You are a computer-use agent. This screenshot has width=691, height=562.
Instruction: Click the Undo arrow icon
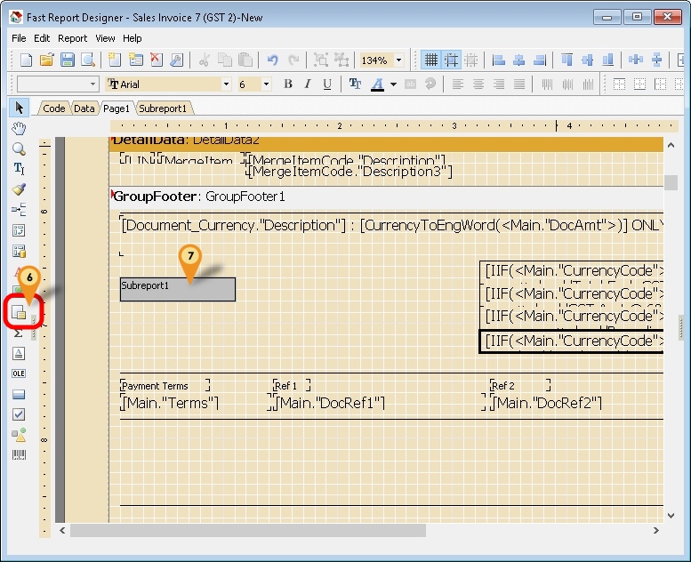tap(273, 60)
